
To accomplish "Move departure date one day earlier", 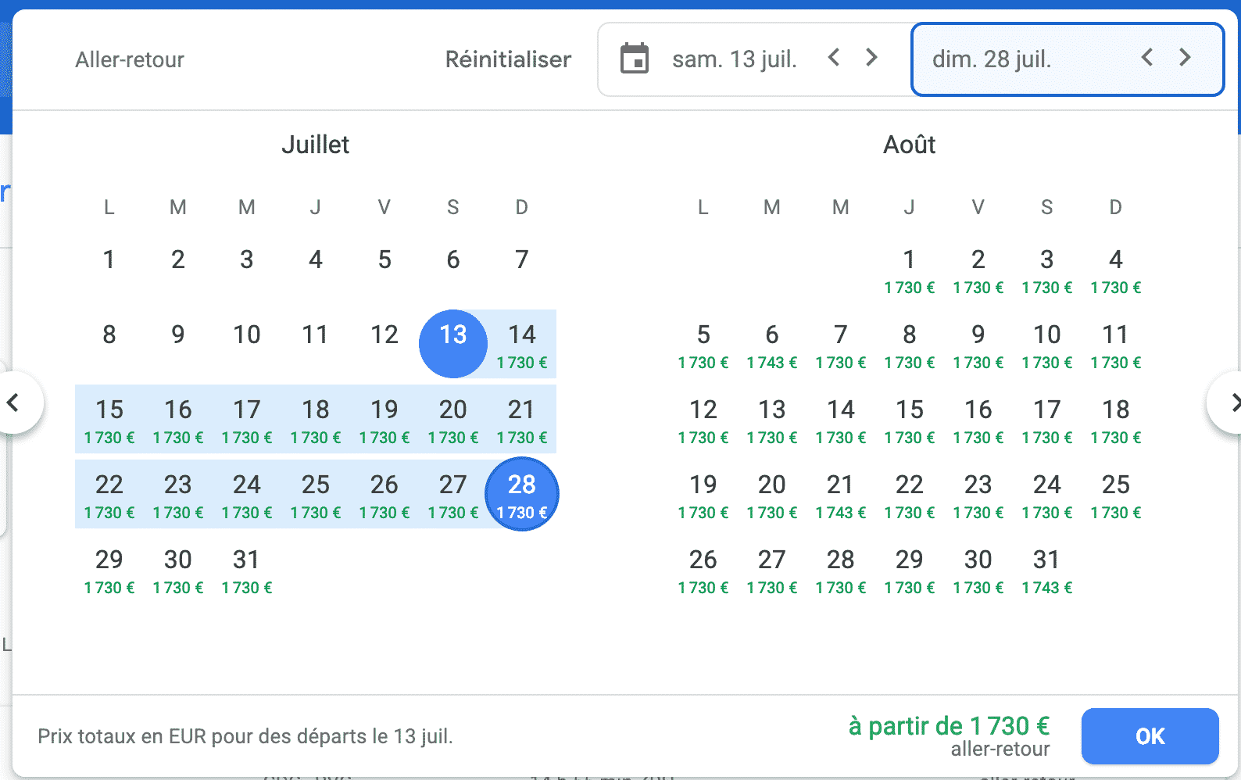I will (834, 58).
